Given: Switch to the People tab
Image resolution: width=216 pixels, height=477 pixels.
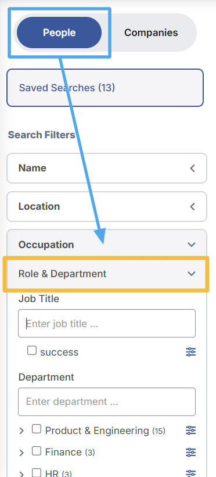Looking at the screenshot, I should 59,33.
